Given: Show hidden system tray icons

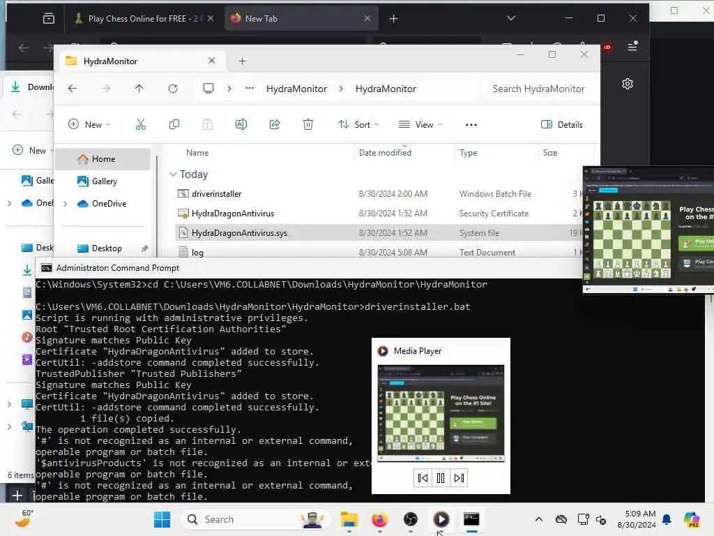Looking at the screenshot, I should point(539,519).
